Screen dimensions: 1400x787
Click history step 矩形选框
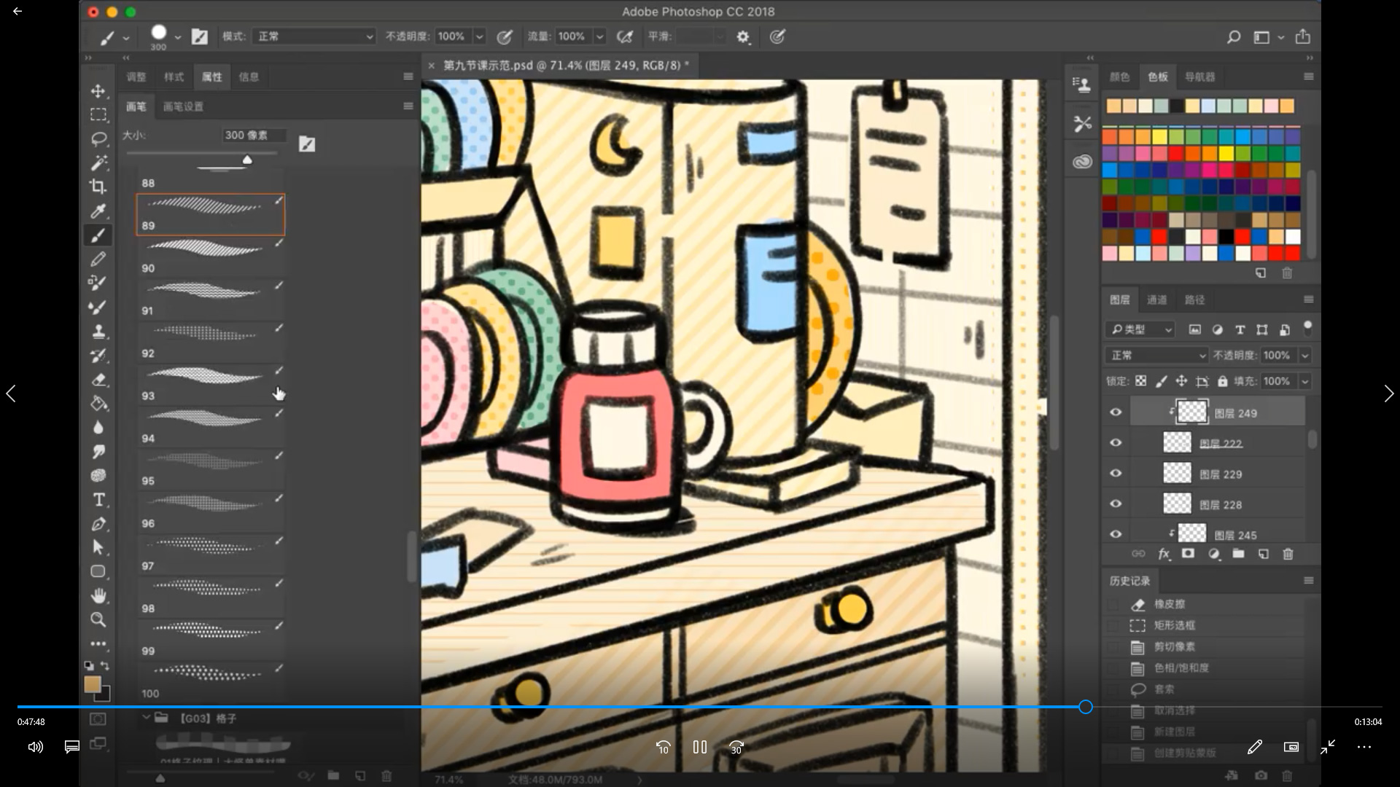click(x=1175, y=625)
